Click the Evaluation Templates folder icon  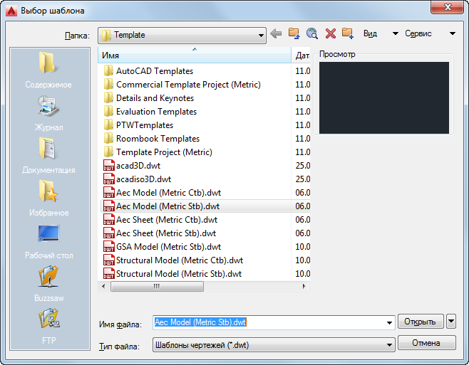108,112
